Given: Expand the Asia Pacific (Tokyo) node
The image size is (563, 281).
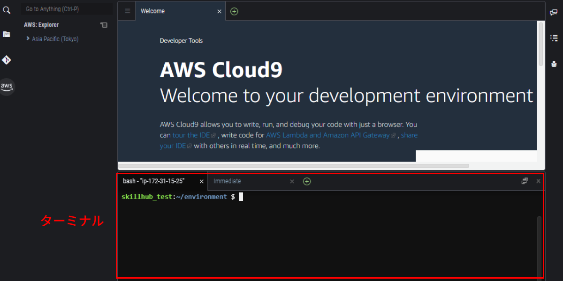Looking at the screenshot, I should (28, 39).
